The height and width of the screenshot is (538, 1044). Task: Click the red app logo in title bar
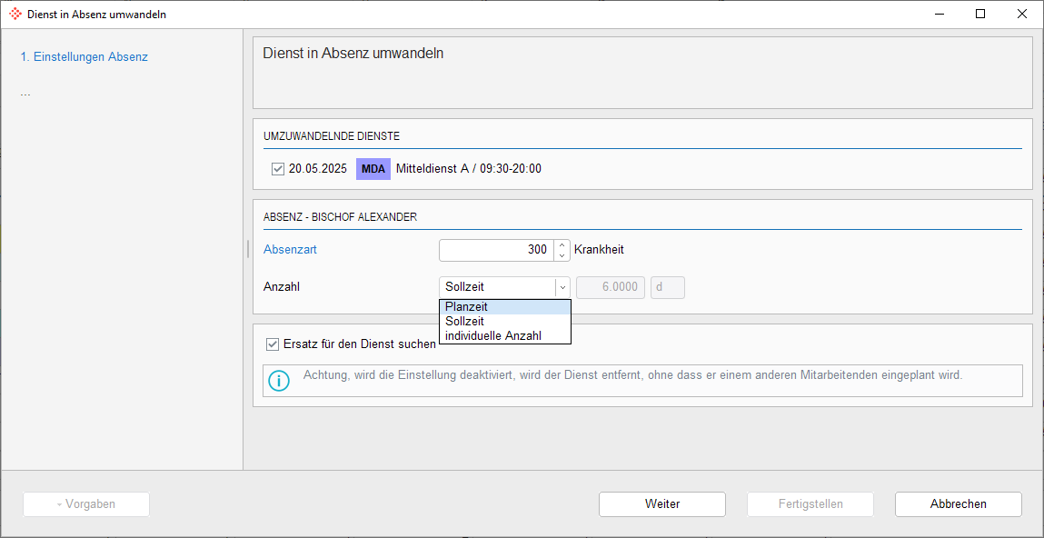[x=15, y=14]
